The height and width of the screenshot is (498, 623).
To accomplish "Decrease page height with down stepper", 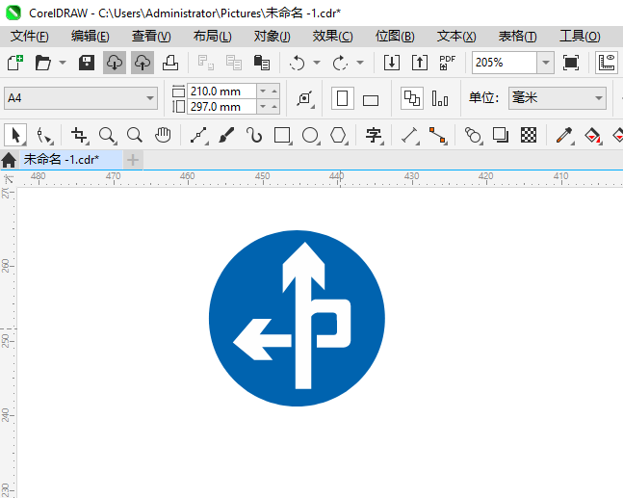I will click(x=263, y=107).
